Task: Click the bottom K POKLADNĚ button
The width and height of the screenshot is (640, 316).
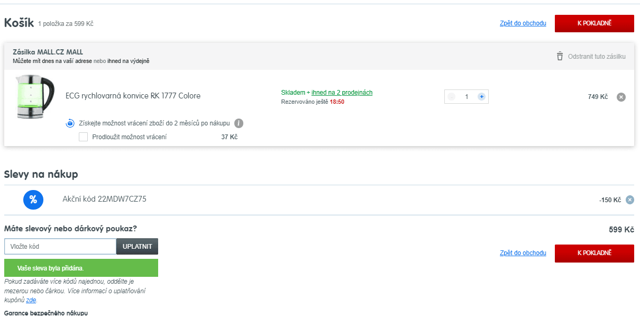Action: point(594,253)
